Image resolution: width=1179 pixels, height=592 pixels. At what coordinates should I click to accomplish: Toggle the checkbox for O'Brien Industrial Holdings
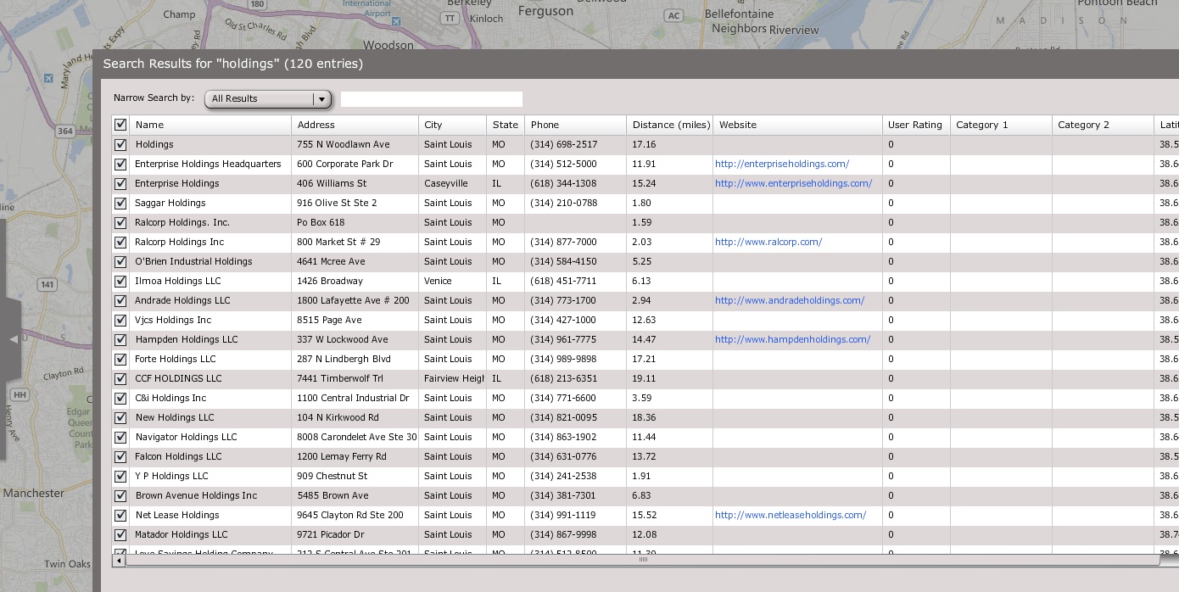120,262
